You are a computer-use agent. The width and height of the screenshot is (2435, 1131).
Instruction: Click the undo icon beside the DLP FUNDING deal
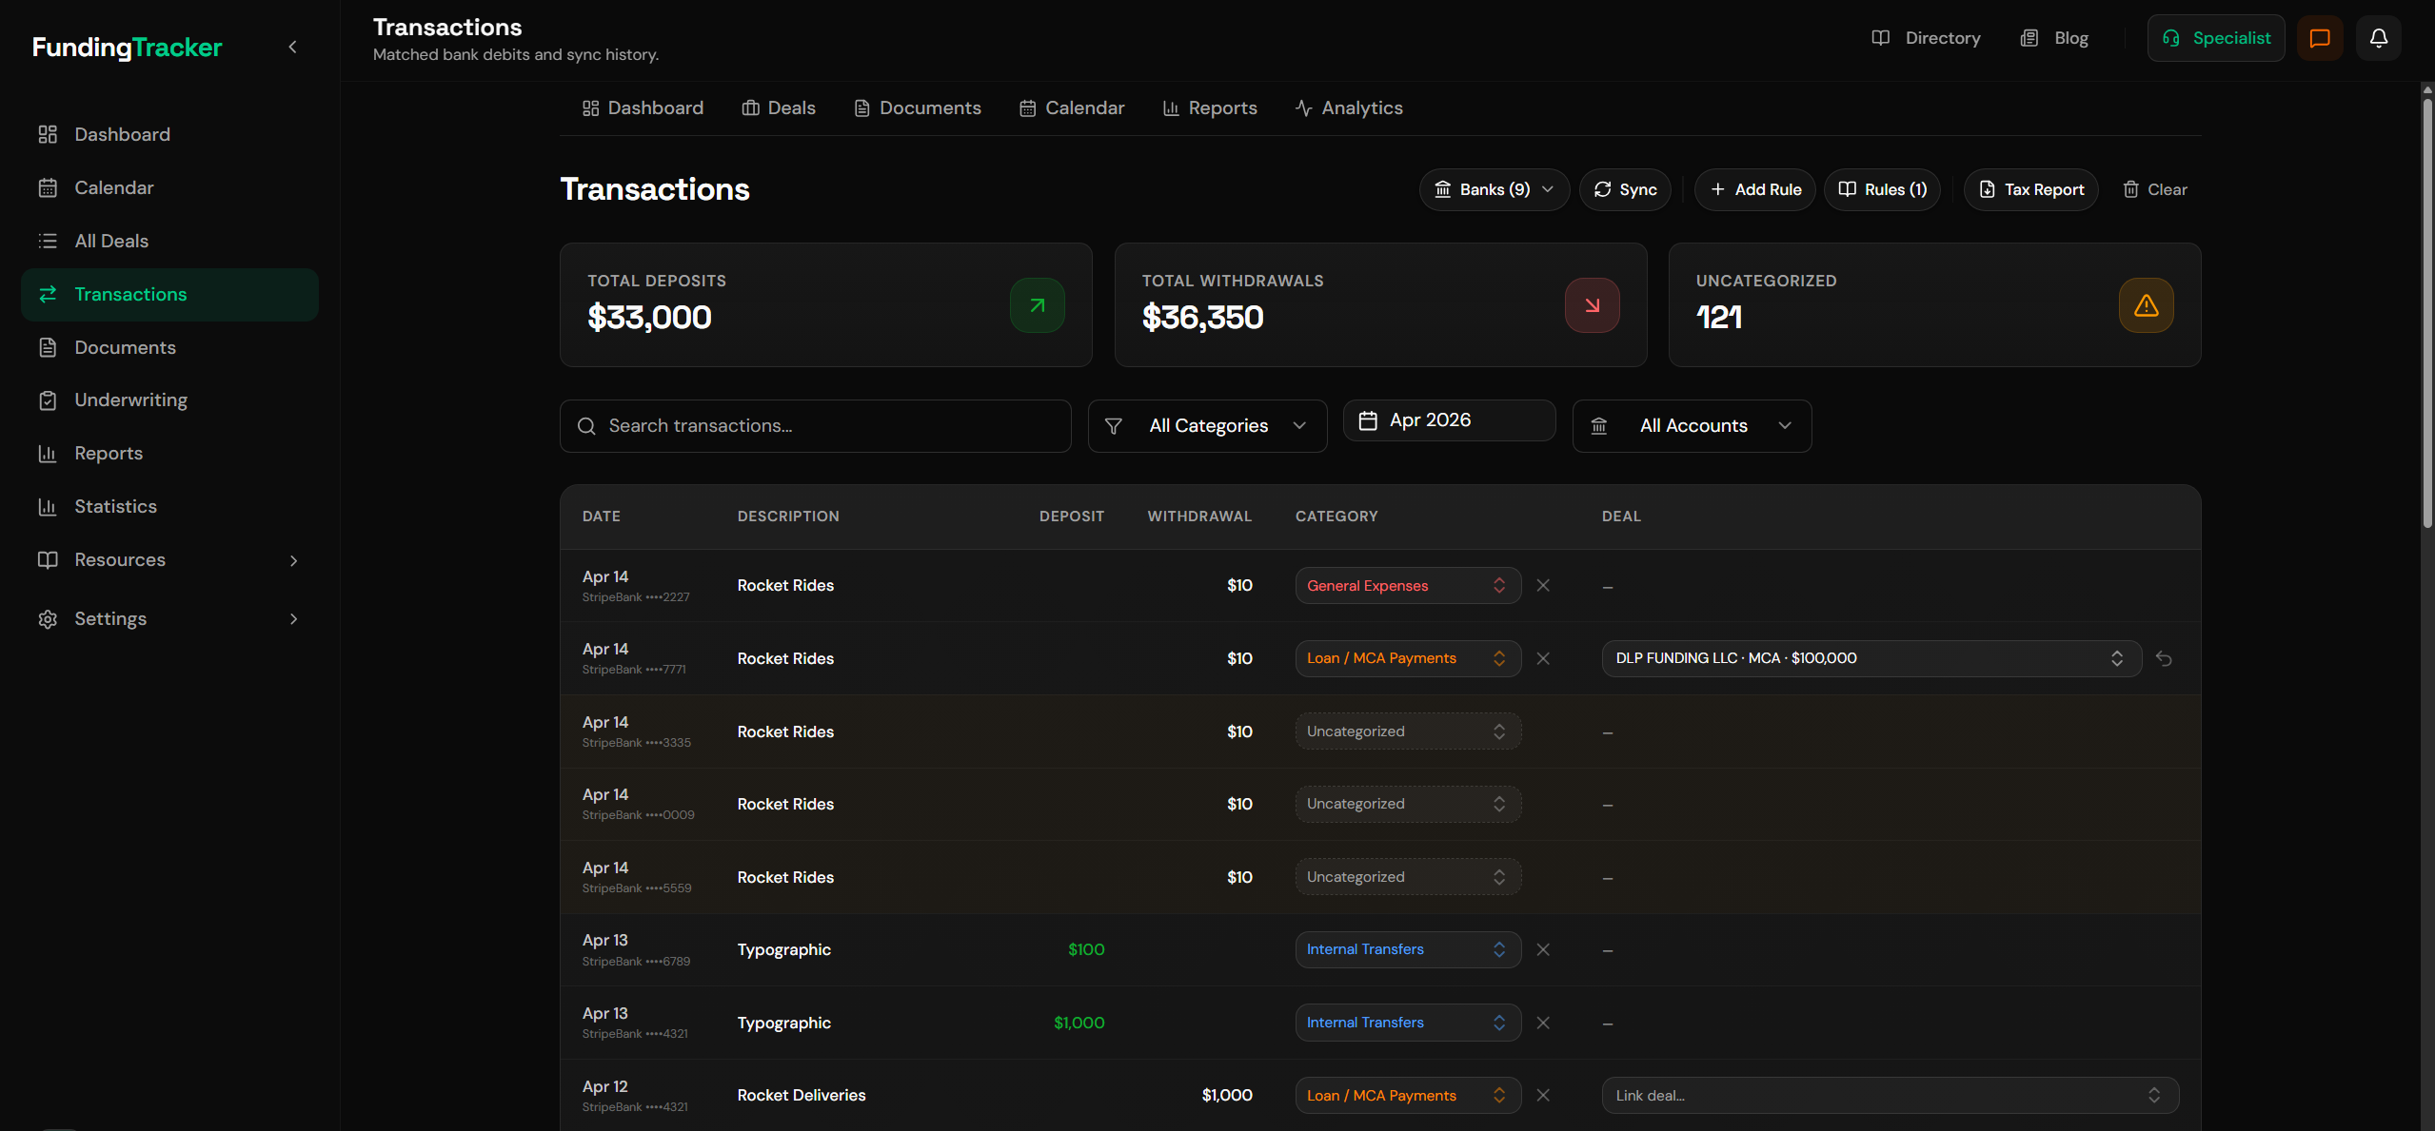[x=2164, y=658]
